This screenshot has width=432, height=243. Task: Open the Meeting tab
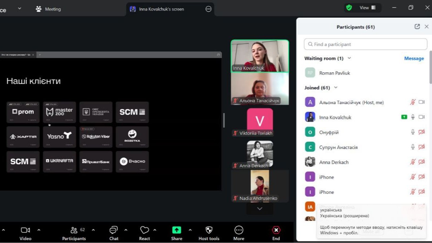(48, 9)
